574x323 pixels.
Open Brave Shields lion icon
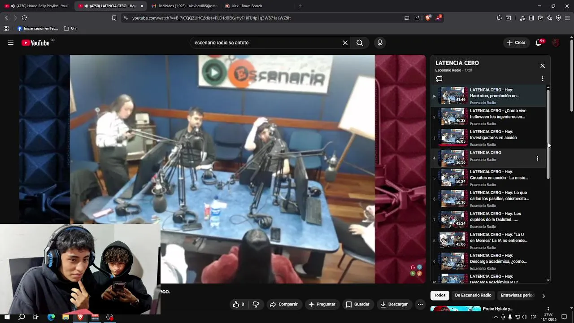click(428, 18)
